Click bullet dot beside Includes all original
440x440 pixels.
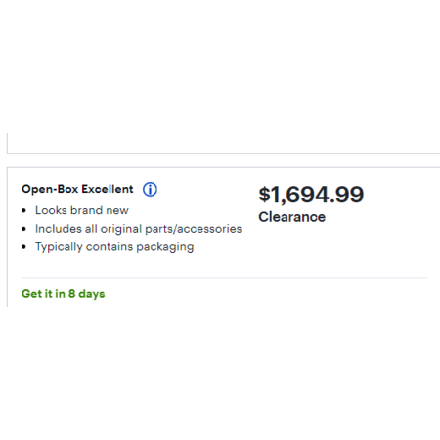(x=23, y=229)
